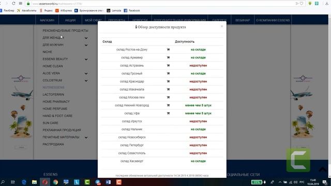Open Chrome from the taskbar

point(55,182)
